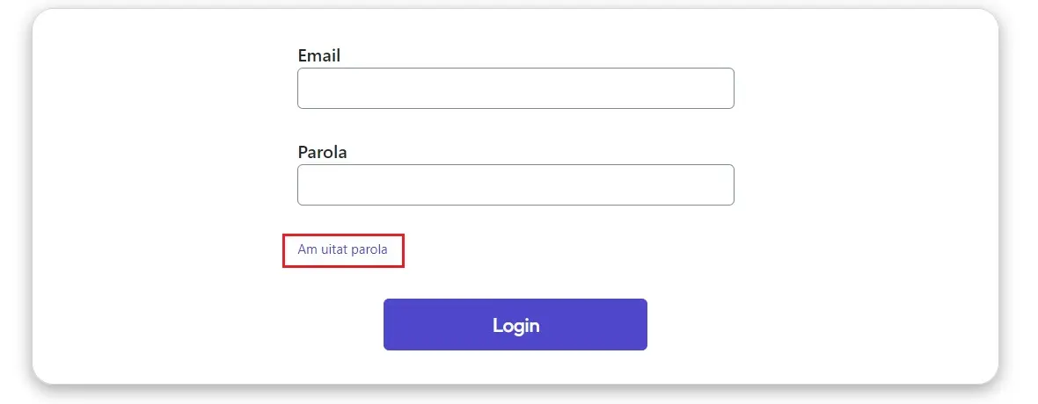Click the red-outlined 'Am uitat parola' text

[342, 249]
